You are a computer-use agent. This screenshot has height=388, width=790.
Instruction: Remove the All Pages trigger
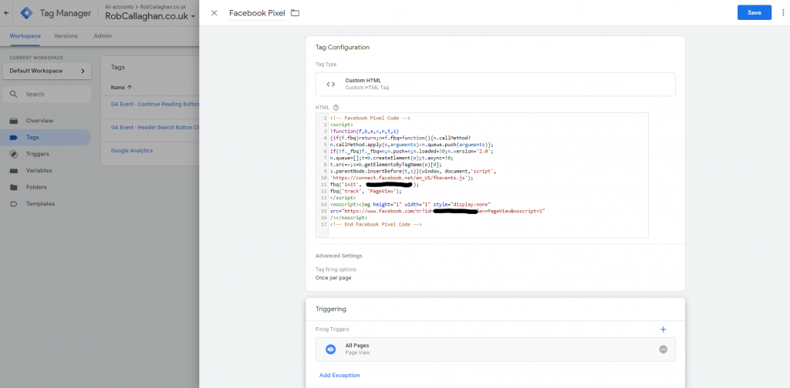(x=663, y=350)
